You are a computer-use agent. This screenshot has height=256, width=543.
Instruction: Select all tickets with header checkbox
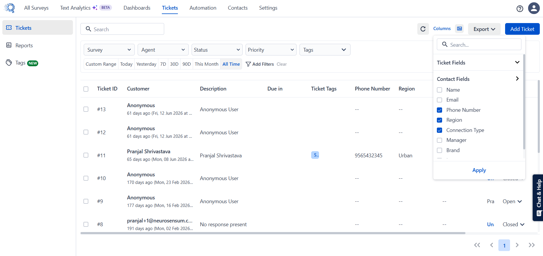(86, 89)
